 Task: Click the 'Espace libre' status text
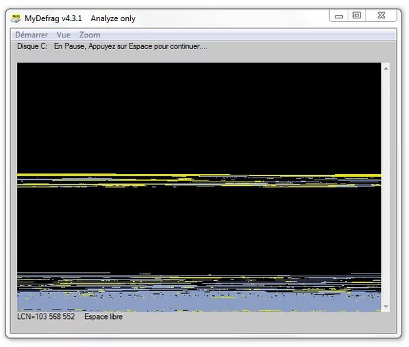pos(104,316)
